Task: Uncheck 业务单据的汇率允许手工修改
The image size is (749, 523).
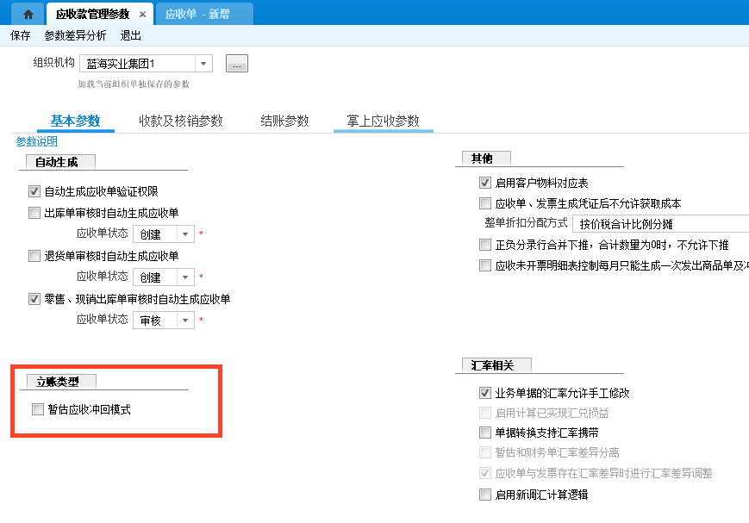Action: (485, 393)
